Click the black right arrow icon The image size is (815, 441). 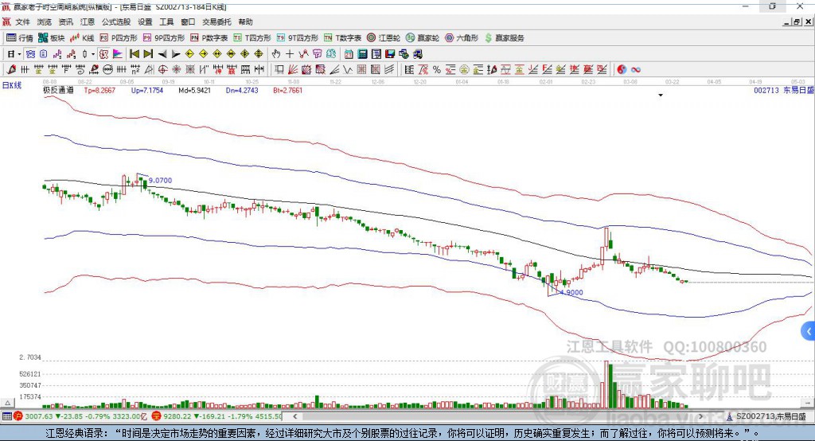tap(176, 54)
